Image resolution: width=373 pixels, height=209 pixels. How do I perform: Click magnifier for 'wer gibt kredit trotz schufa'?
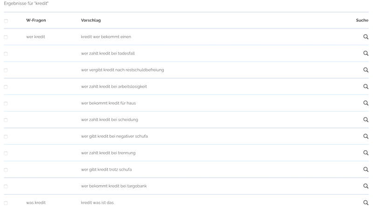[x=366, y=169]
